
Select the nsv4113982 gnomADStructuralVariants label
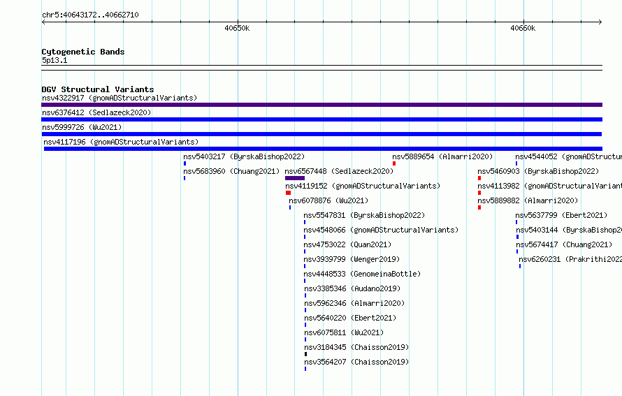[550, 186]
